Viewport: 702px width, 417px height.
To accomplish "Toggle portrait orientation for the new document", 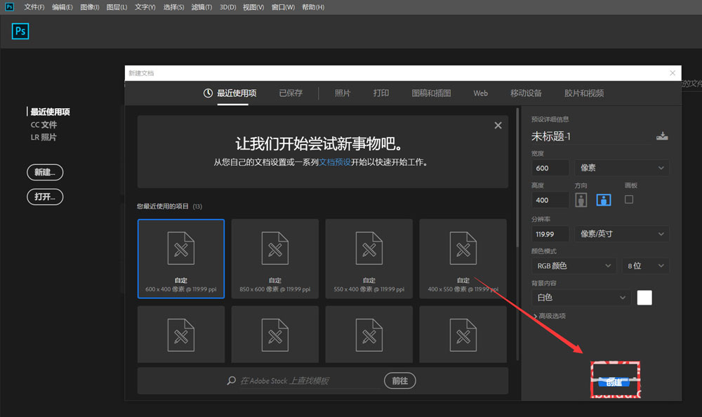I will coord(580,199).
